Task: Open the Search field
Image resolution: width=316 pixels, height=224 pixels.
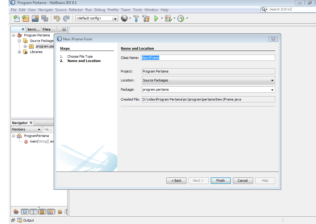Action: pyautogui.click(x=290, y=9)
